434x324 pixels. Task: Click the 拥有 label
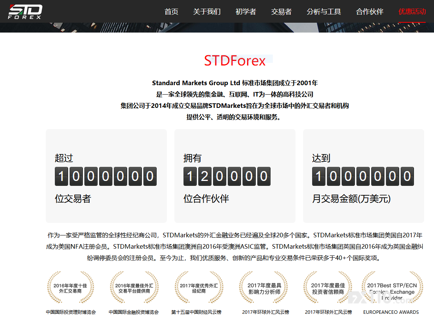point(192,158)
